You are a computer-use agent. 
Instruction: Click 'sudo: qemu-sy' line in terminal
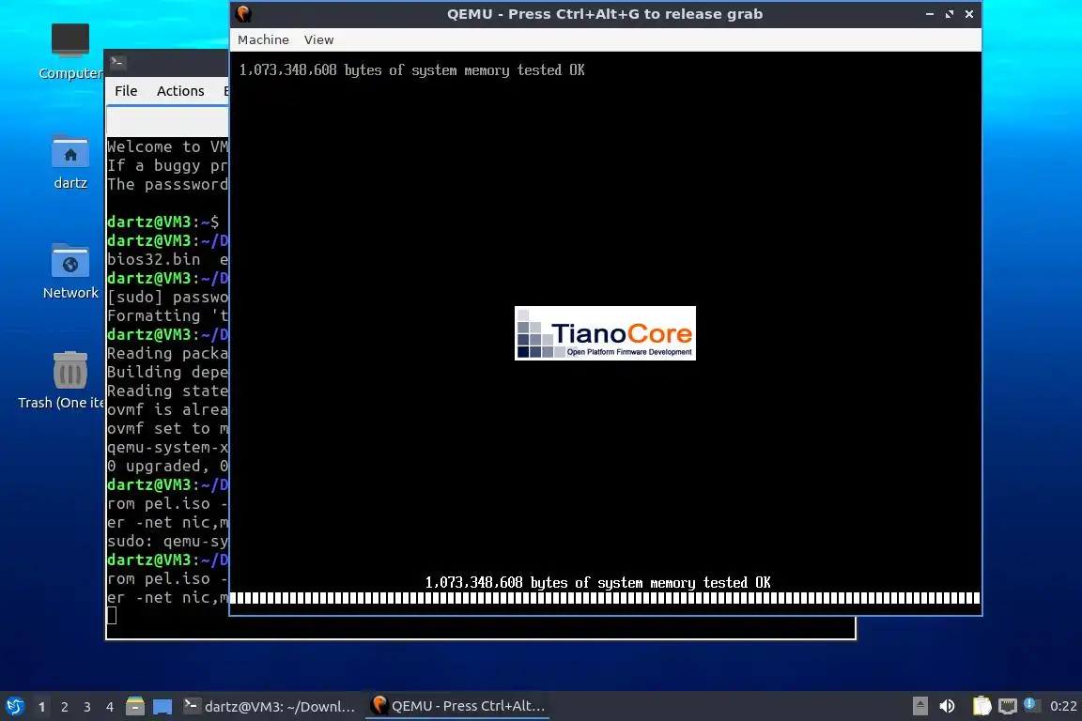point(168,542)
